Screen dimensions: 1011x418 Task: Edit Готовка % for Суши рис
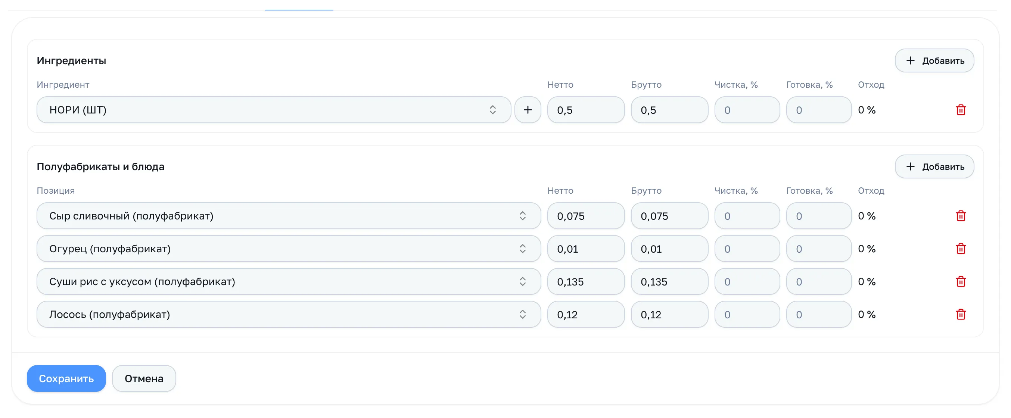pyautogui.click(x=819, y=281)
